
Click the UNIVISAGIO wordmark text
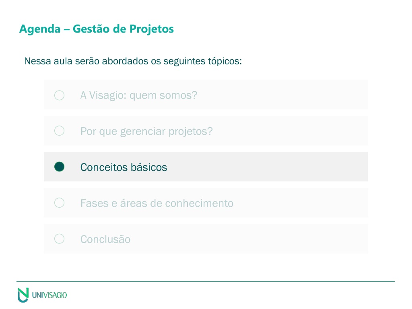49,295
